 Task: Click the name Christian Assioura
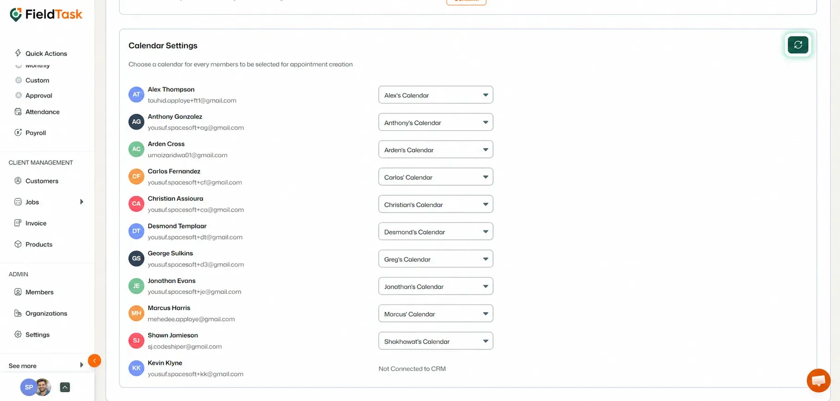click(175, 198)
